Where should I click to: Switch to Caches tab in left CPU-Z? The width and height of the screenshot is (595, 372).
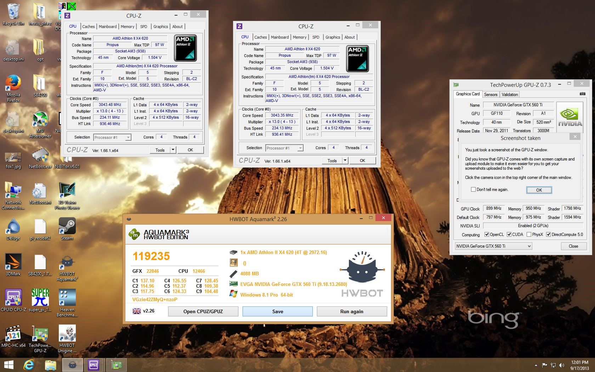[x=88, y=27]
